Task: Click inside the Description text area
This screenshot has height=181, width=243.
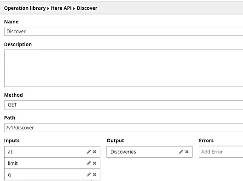Action: (x=123, y=68)
